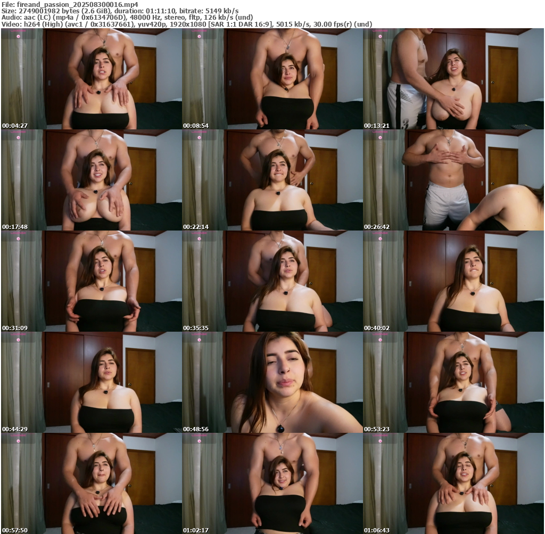The height and width of the screenshot is (534, 545).
Task: Open the frame at 00:44:29
Action: click(x=92, y=382)
